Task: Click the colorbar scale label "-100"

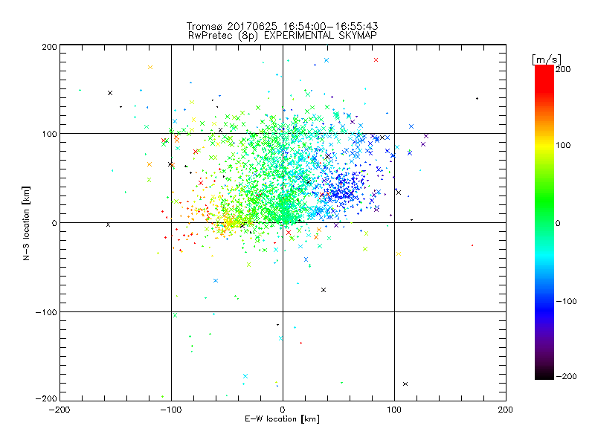Action: [566, 301]
